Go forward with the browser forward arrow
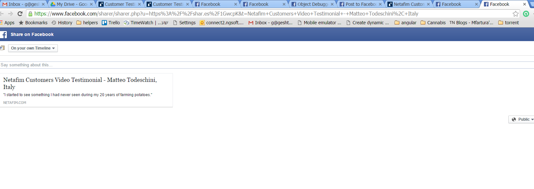Viewport: 534px width, 189px height. [10, 14]
